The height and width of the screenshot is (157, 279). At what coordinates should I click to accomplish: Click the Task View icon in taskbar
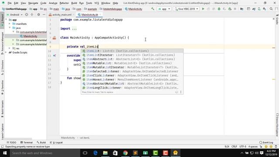click(85, 153)
